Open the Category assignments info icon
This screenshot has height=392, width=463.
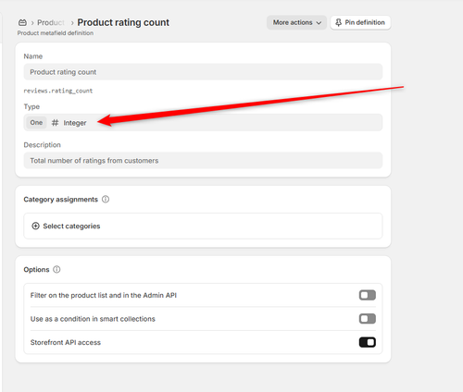click(106, 199)
